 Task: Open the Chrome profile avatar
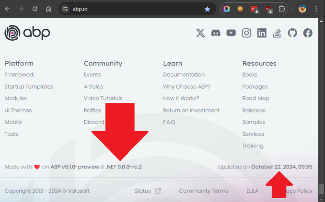302,9
